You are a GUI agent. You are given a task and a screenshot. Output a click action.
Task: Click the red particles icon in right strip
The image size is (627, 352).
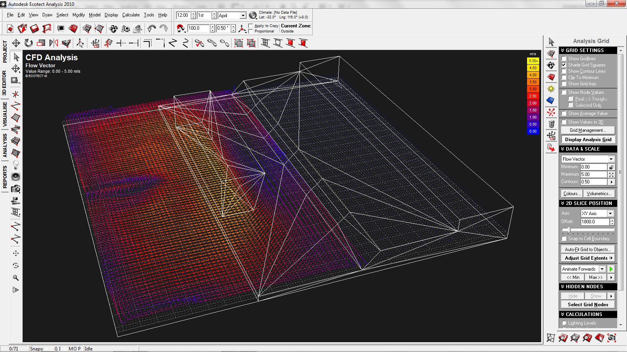(x=551, y=113)
